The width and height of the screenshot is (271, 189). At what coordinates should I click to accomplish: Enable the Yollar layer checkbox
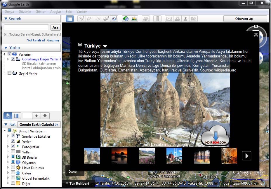(13, 151)
